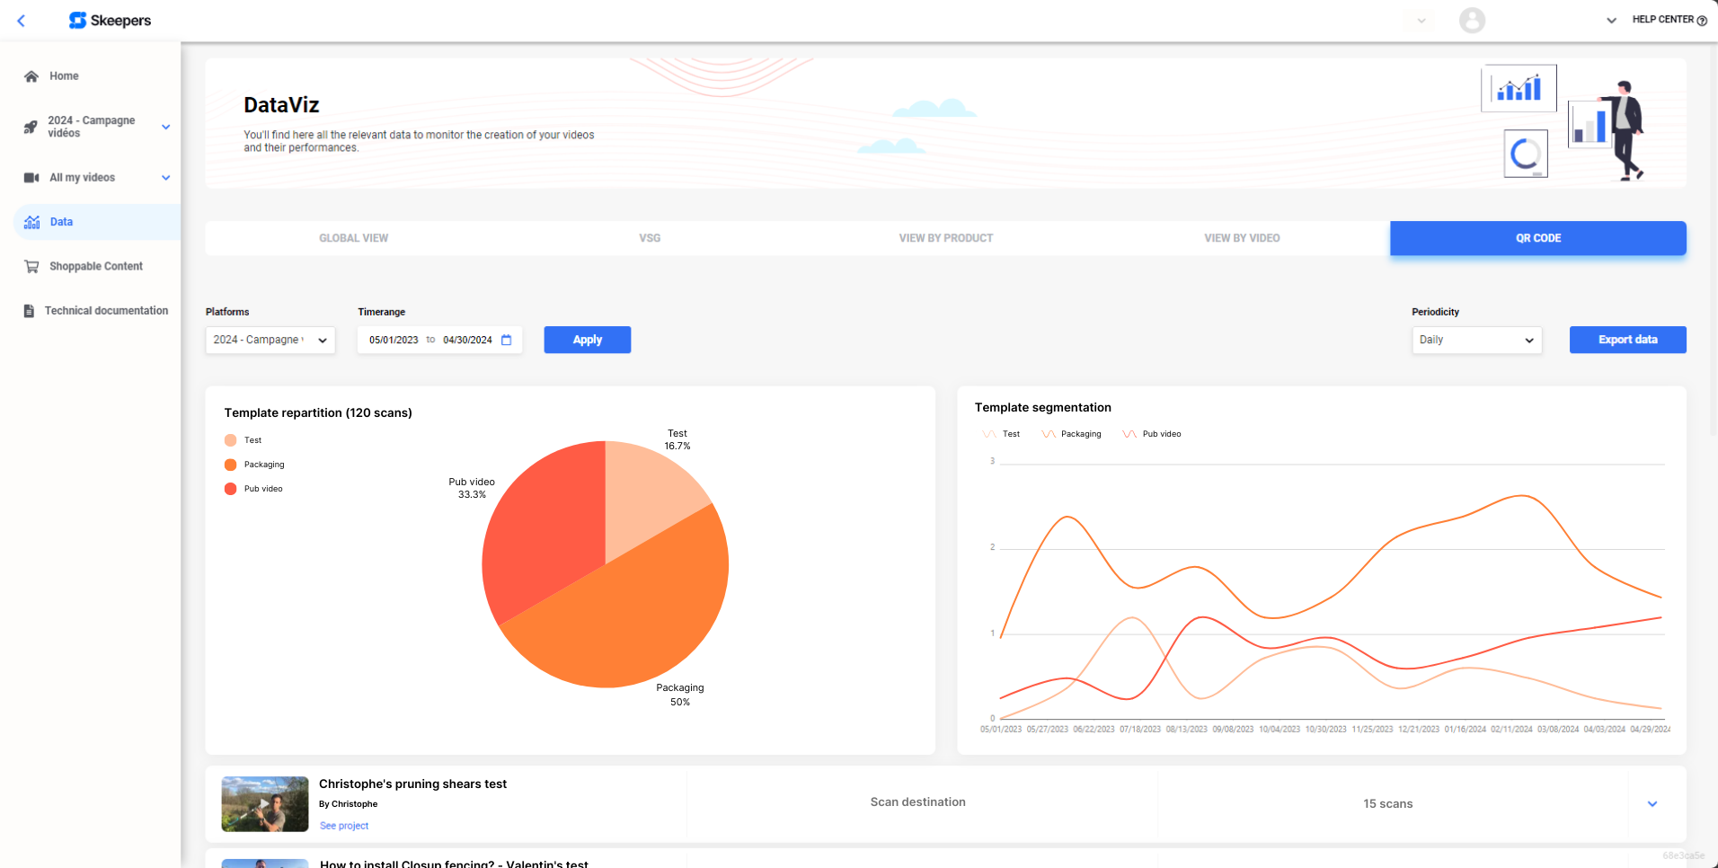1718x868 pixels.
Task: Click the back arrow icon
Action: 22,21
